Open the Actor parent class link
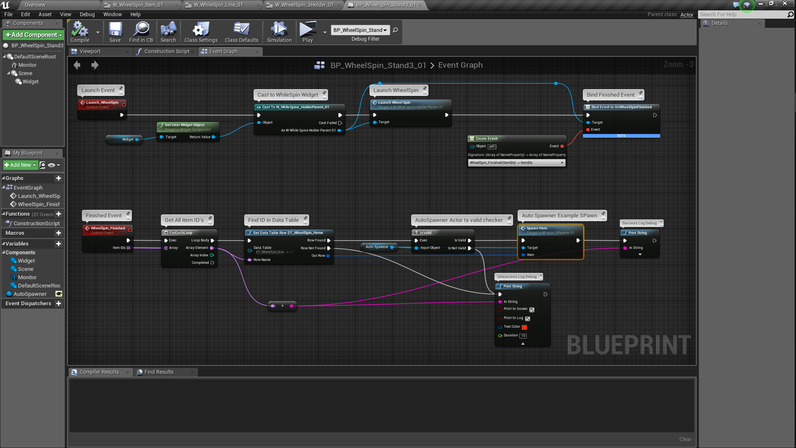The height and width of the screenshot is (448, 796). click(687, 15)
